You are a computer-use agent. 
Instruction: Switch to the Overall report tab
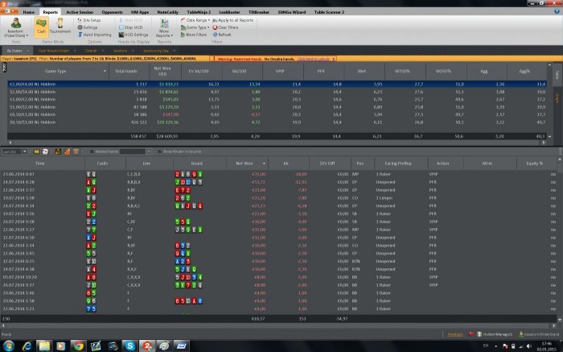[x=91, y=51]
